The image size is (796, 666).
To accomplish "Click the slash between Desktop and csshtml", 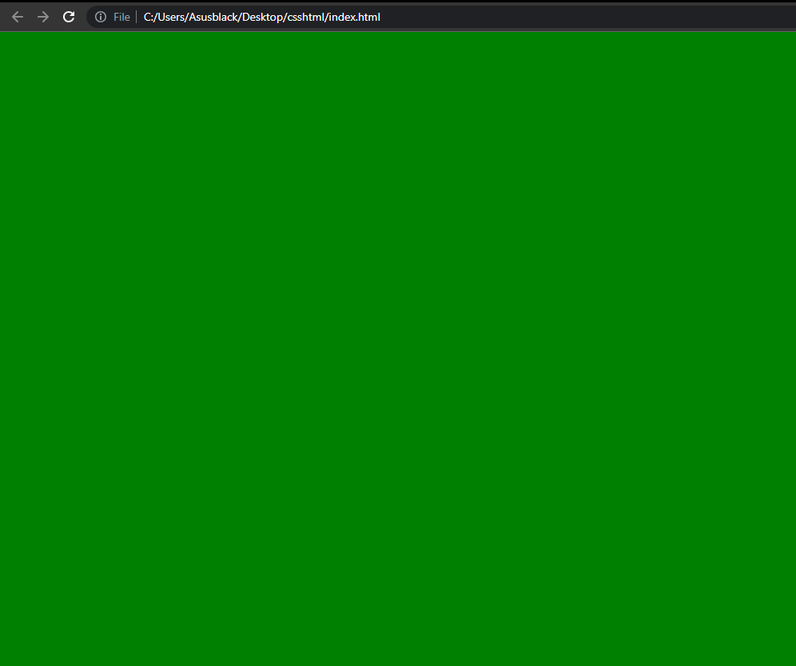I will (x=284, y=17).
